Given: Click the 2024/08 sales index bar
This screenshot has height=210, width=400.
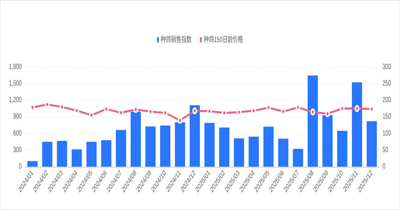Looking at the screenshot, I should (135, 139).
